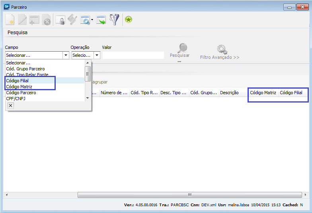Click the dropdown list scroll down arrow

pos(88,98)
